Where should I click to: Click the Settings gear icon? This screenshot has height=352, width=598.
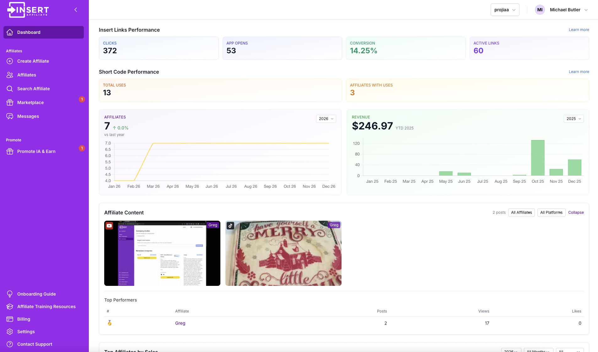(x=10, y=332)
